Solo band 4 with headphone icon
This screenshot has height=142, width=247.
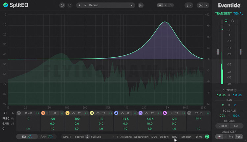(135, 113)
